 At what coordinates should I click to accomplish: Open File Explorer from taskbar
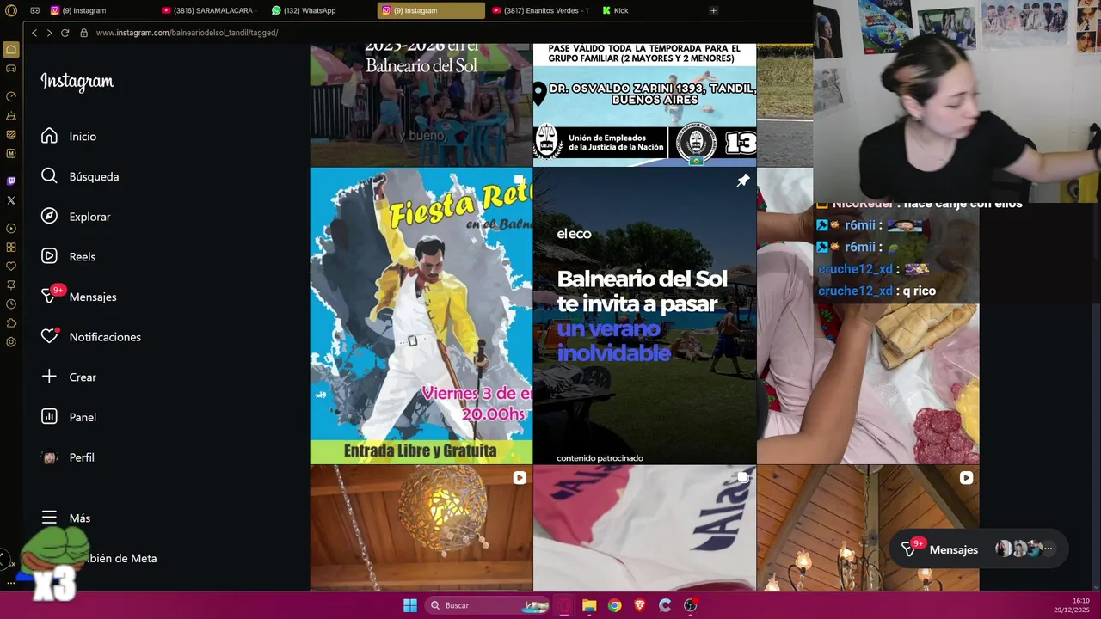point(589,605)
